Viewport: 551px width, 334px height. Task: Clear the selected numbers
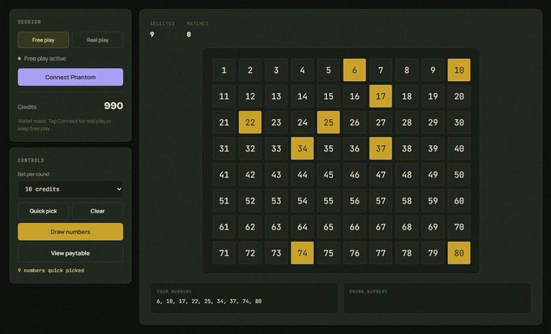(98, 211)
